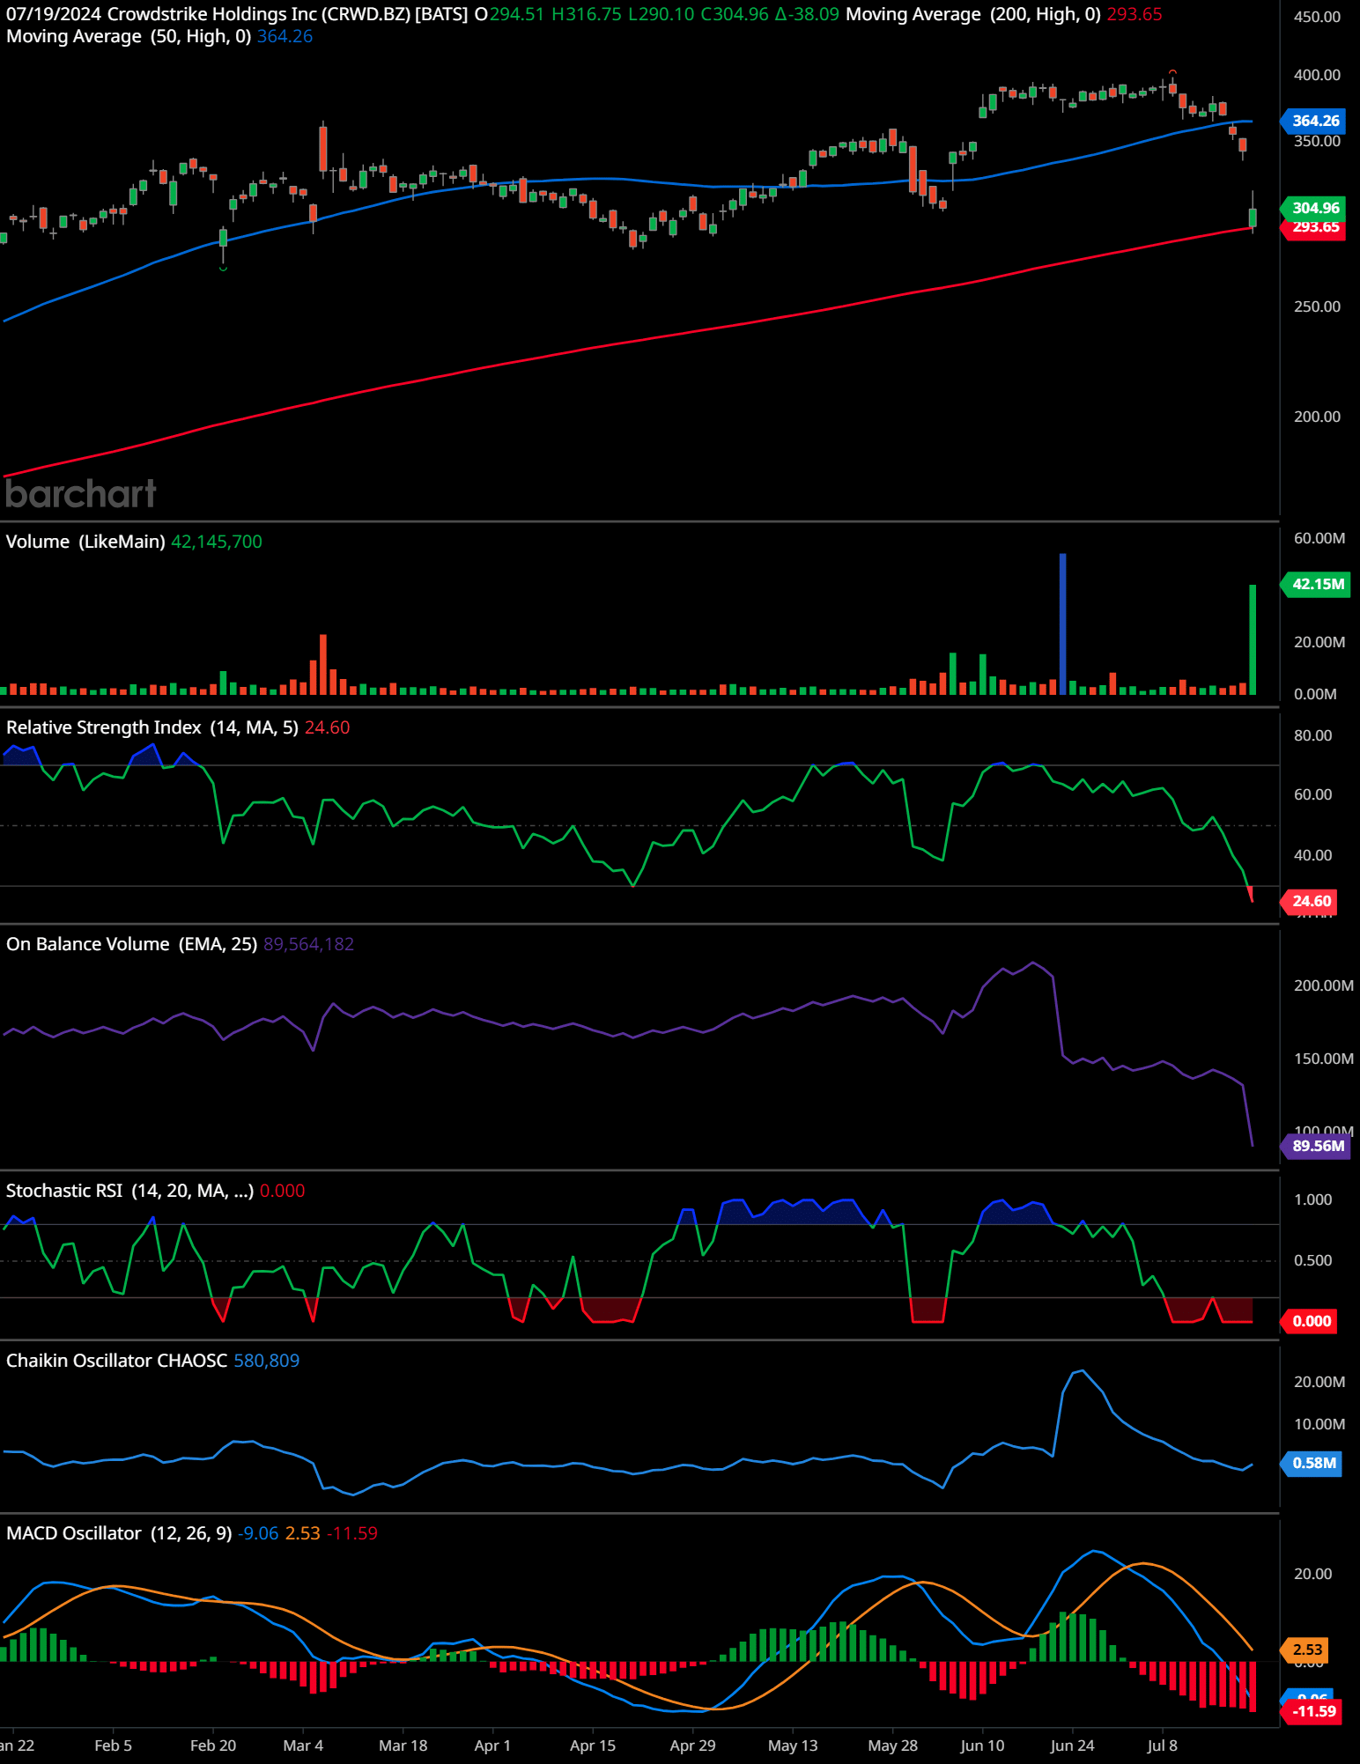Image resolution: width=1360 pixels, height=1764 pixels.
Task: Click the 364.26 moving average value in the header
Action: (x=285, y=36)
